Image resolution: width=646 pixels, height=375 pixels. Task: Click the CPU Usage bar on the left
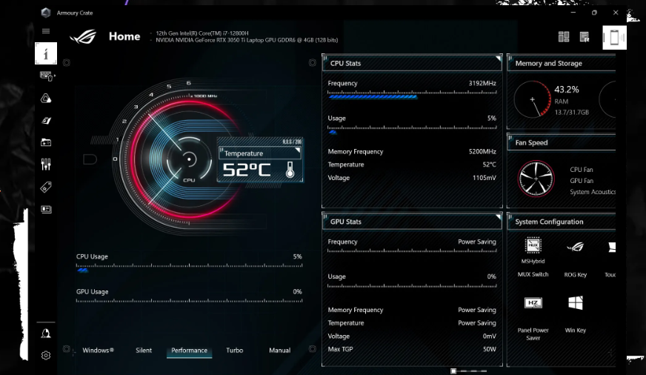(189, 268)
